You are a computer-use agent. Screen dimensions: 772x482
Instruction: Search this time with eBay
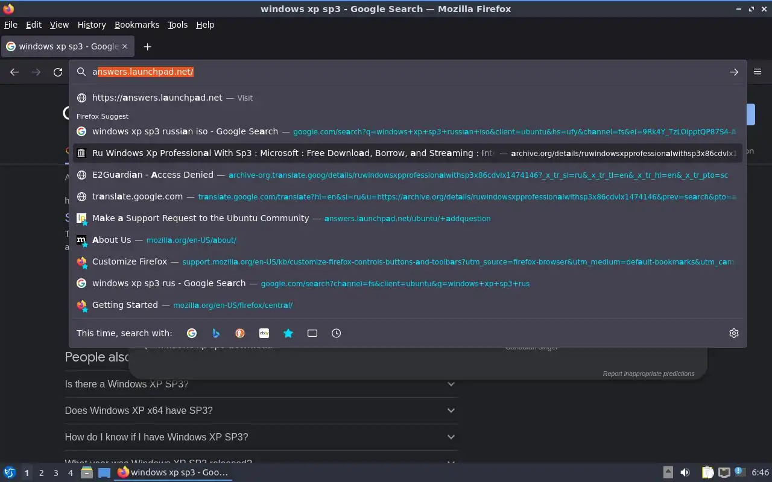(264, 333)
